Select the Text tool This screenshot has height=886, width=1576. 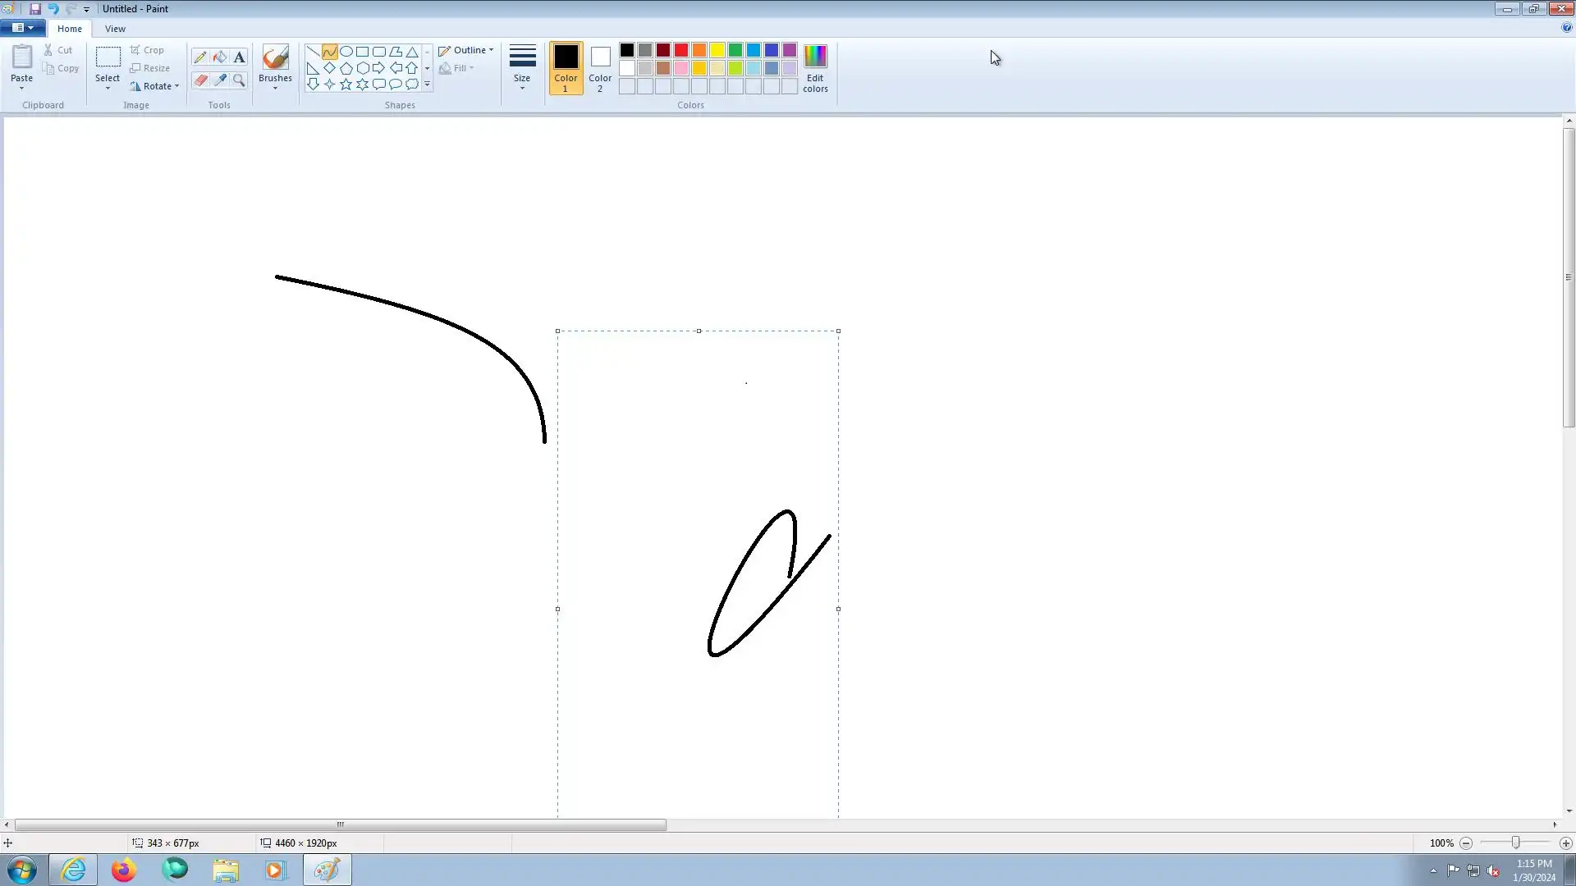239,57
